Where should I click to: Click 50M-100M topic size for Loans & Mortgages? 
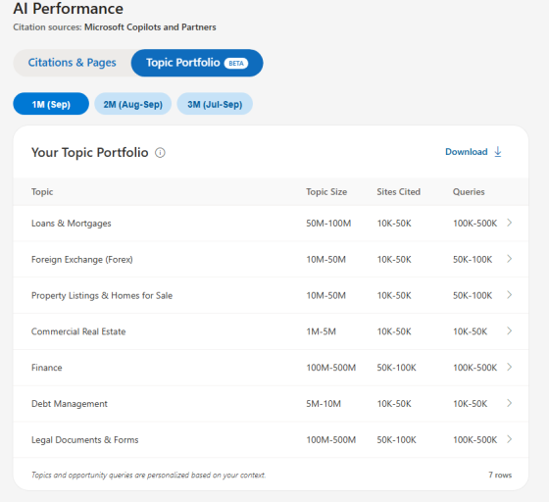click(x=328, y=224)
